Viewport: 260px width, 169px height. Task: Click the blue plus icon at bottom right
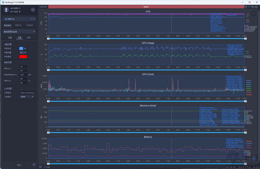coord(254,159)
